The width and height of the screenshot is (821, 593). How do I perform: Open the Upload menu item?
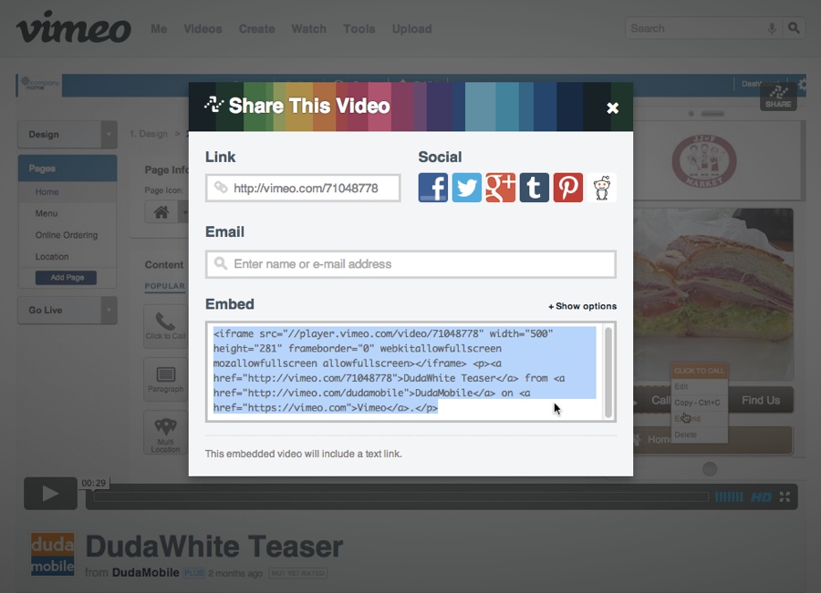point(412,29)
